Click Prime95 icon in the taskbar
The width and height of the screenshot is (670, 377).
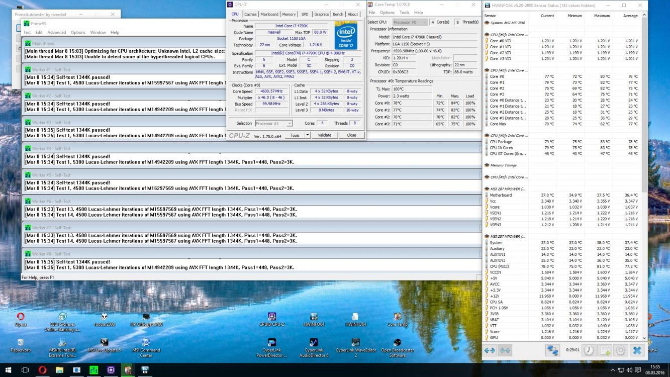coord(93,370)
